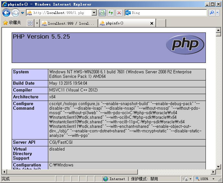This screenshot has width=223, height=183.
Task: Close the phpinfo() tab
Action: point(152,23)
